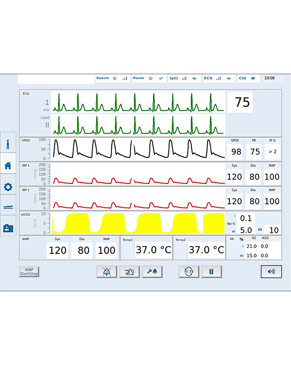Screen dimensions: 291x365
Task: Select the patient lying-down bed icon
Action: point(8,207)
